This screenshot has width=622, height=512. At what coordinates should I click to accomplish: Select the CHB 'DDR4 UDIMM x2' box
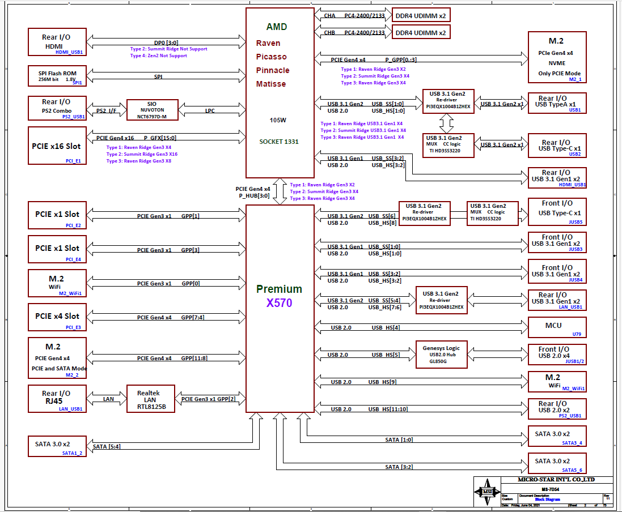[x=421, y=32]
